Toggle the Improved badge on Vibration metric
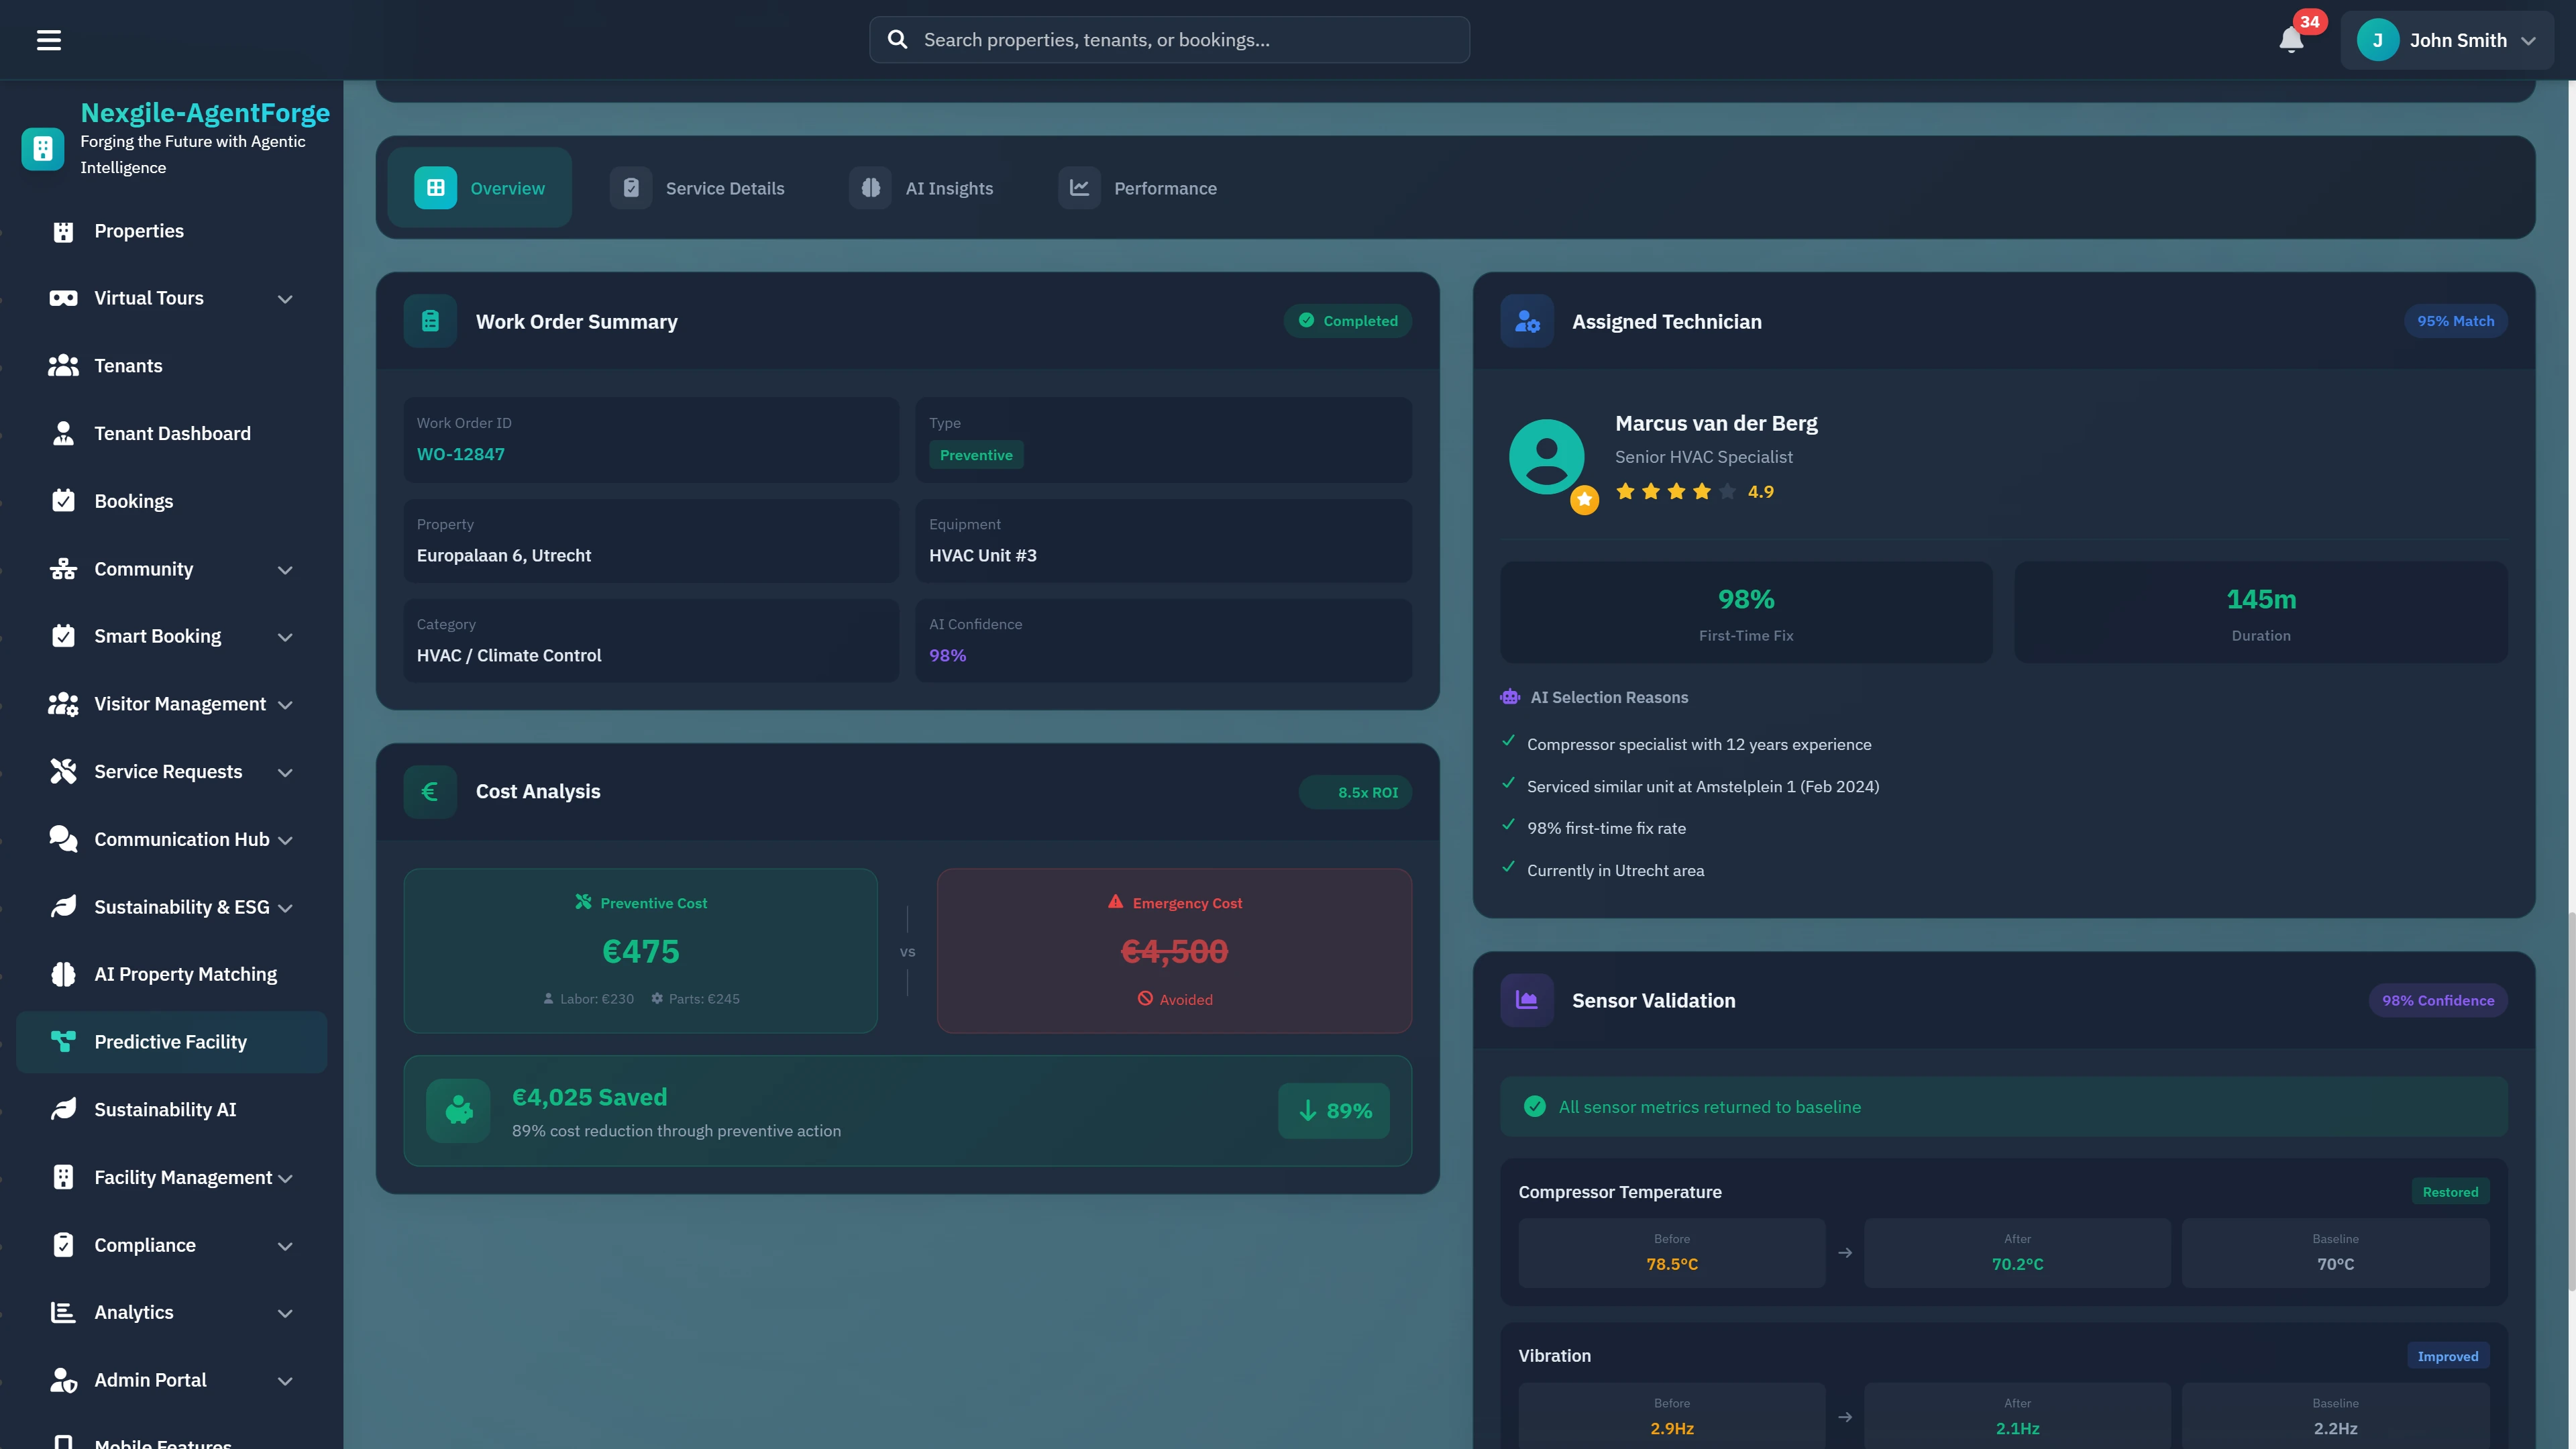This screenshot has width=2576, height=1449. click(2447, 1356)
